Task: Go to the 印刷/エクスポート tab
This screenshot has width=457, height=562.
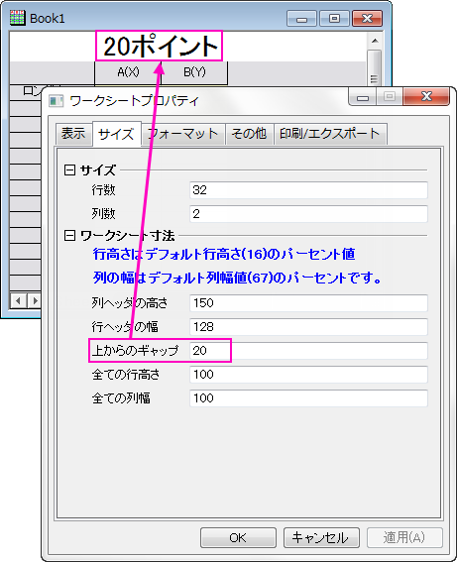Action: [x=330, y=134]
